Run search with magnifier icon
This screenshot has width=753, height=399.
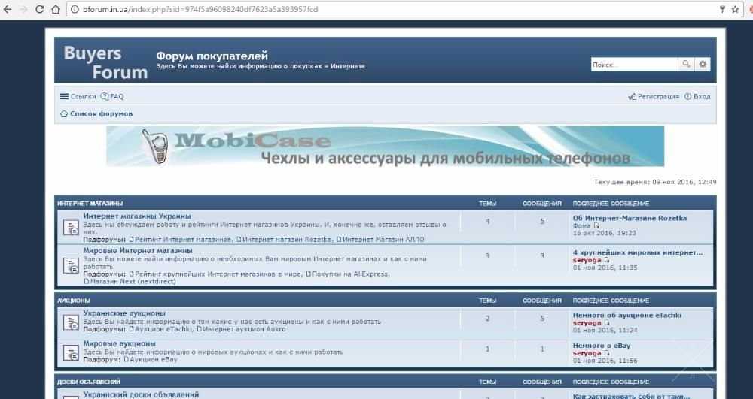click(x=686, y=64)
